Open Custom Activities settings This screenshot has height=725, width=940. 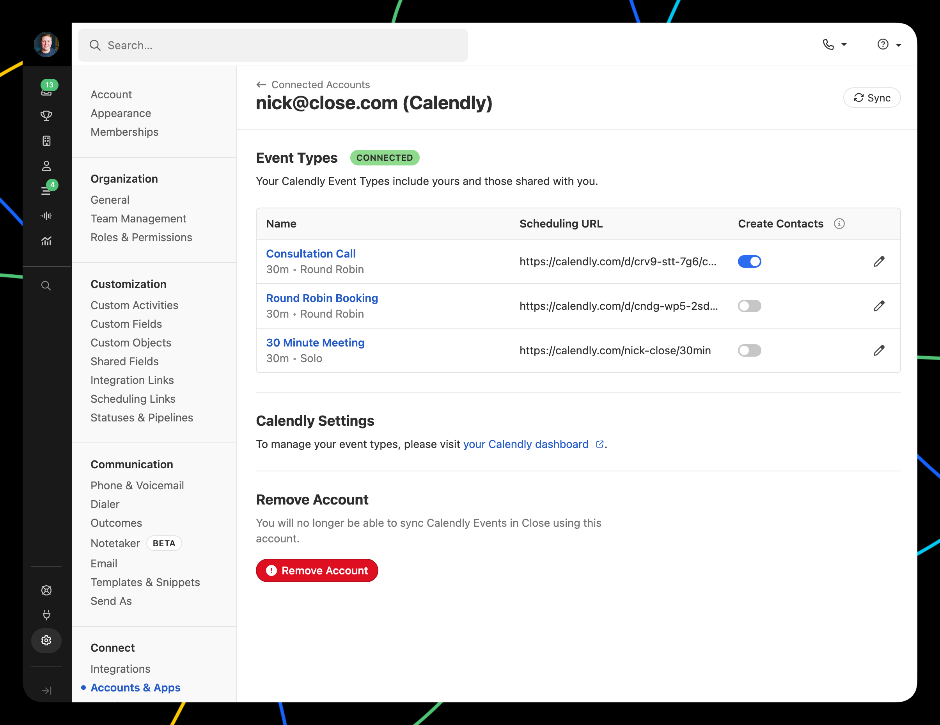click(134, 305)
